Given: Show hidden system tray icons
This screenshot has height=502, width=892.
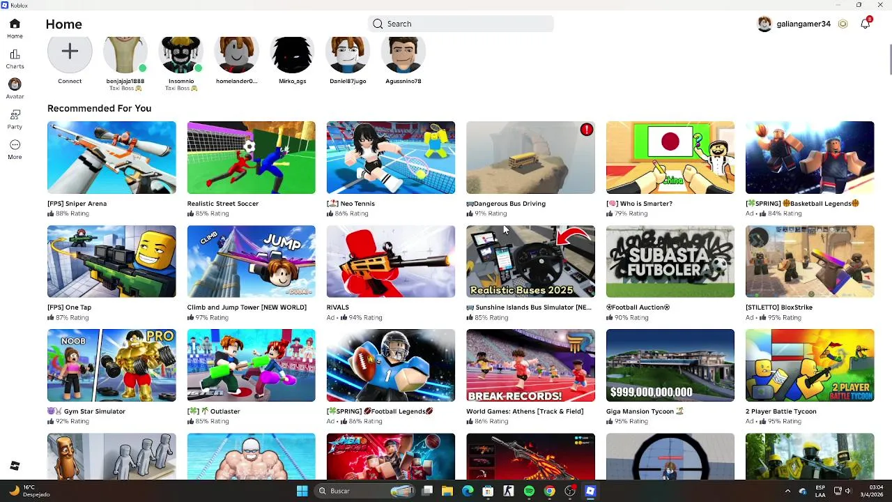Looking at the screenshot, I should pos(788,491).
